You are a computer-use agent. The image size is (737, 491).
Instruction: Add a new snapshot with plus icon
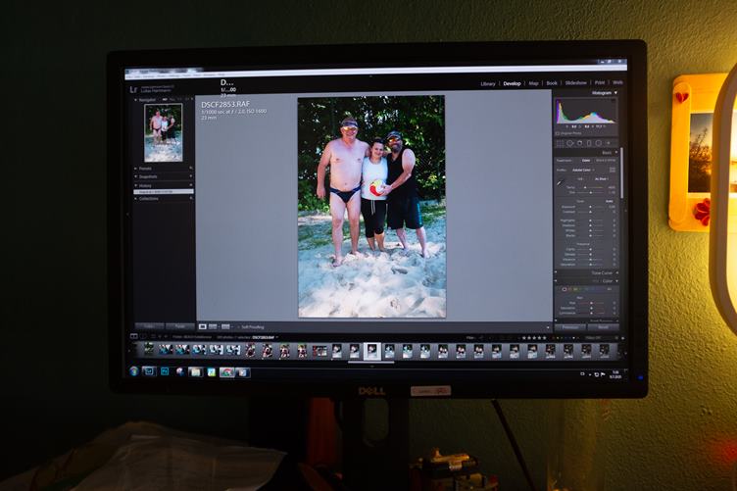coord(191,176)
